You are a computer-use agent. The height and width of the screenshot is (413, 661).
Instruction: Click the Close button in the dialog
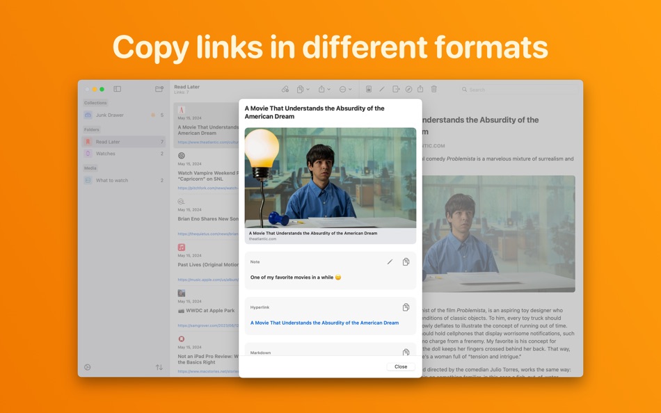point(401,366)
